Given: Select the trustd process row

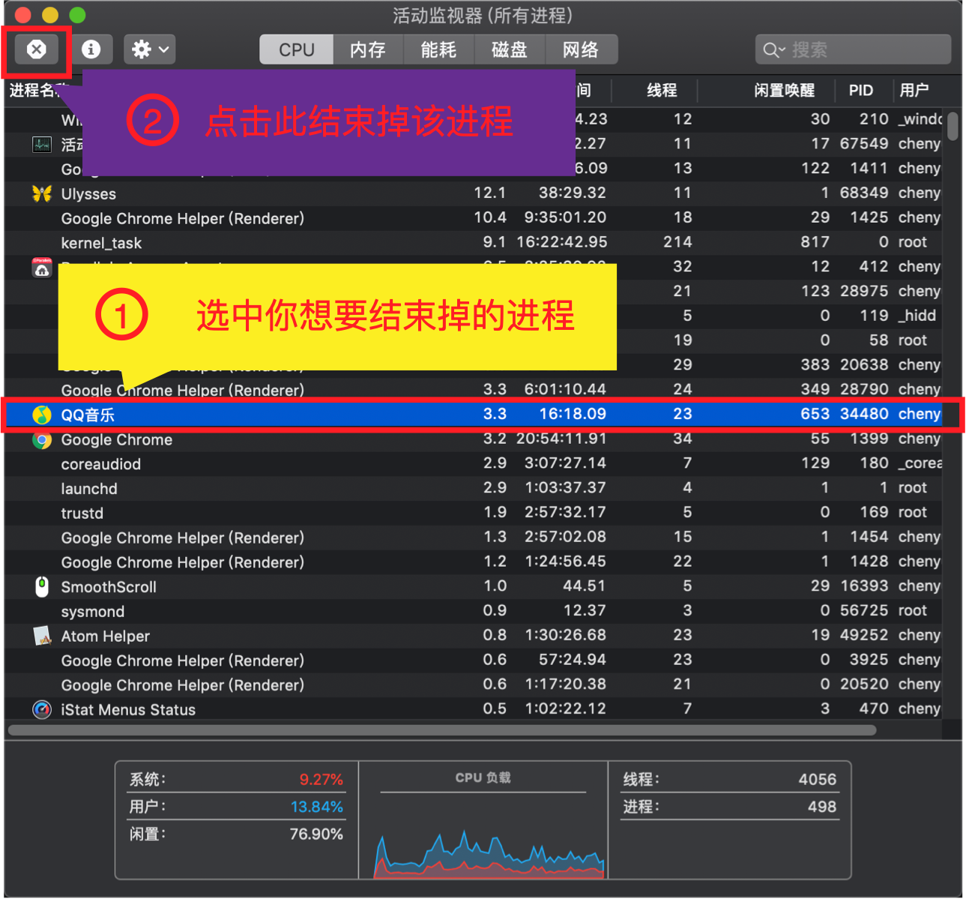Looking at the screenshot, I should point(474,513).
